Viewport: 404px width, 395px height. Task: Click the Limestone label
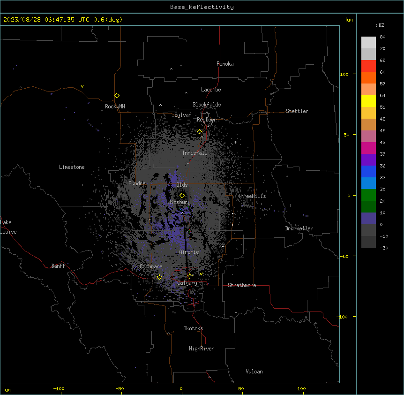(72, 167)
